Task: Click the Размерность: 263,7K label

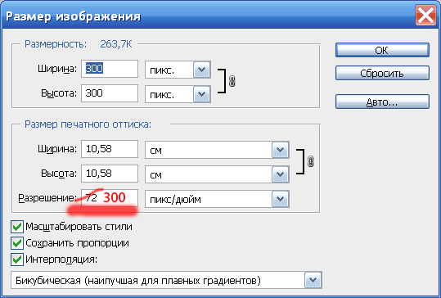Action: (79, 44)
